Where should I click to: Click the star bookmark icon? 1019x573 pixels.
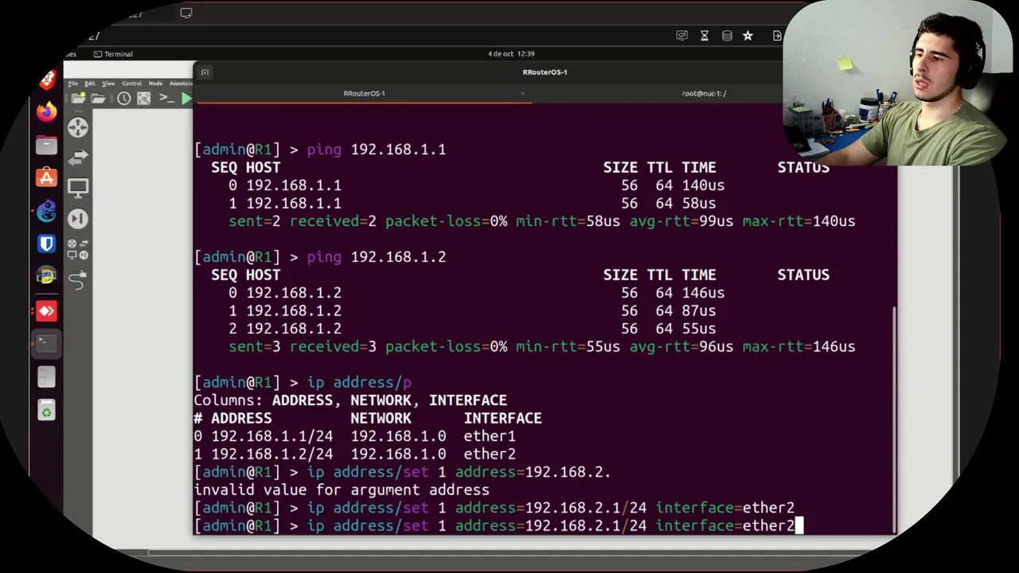(x=748, y=36)
